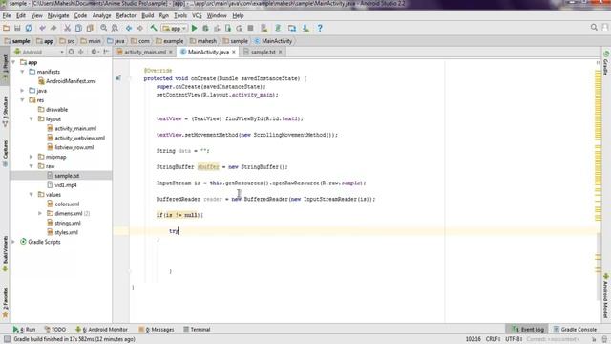
Task: Open the Terminal tool window
Action: point(197,329)
